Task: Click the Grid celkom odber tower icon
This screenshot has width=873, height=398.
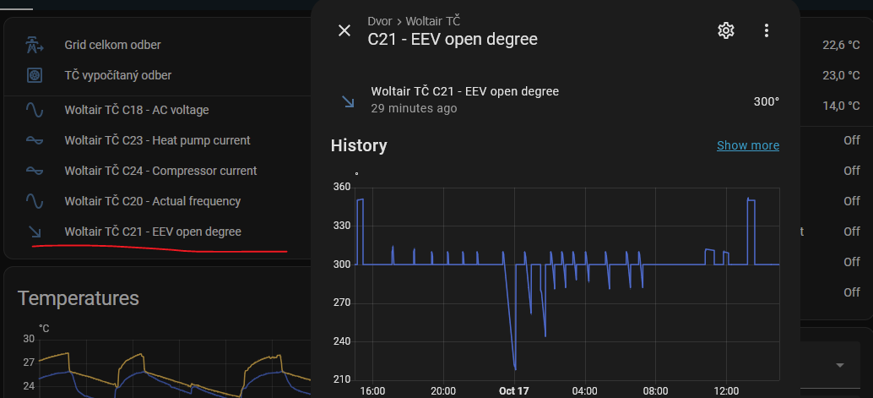Action: tap(35, 45)
